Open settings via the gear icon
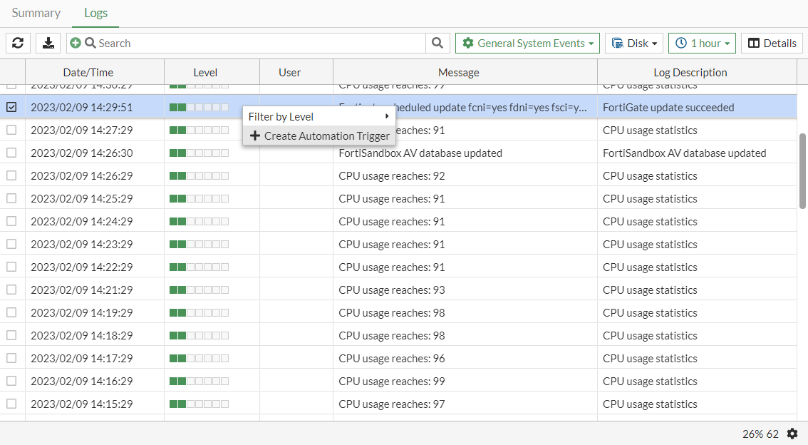 pyautogui.click(x=792, y=434)
